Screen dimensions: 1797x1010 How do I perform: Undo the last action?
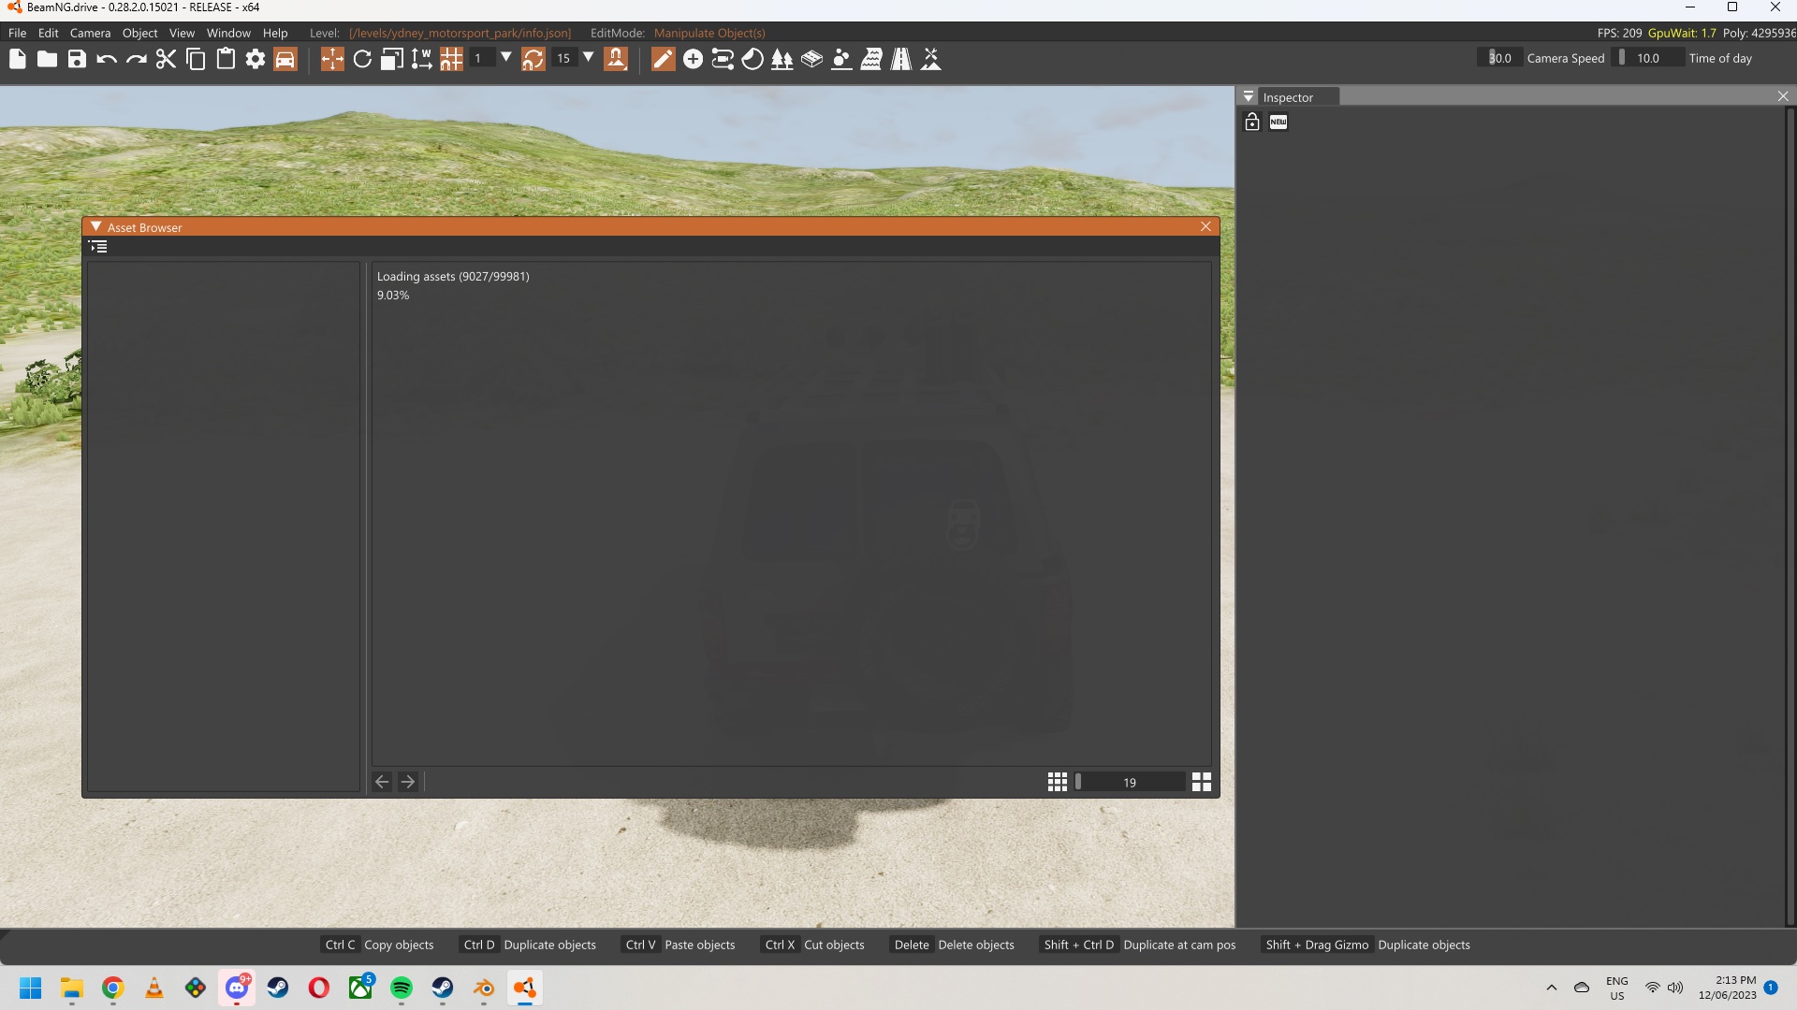(x=107, y=59)
